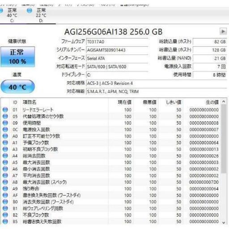Select the 総書き換え失敗回数 row name
This screenshot has height=229, width=229.
pos(42,221)
